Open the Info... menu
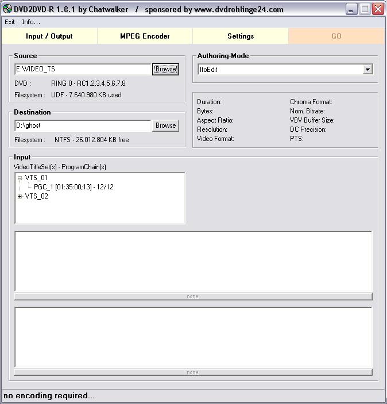Viewport: 387px width, 404px height. (31, 22)
